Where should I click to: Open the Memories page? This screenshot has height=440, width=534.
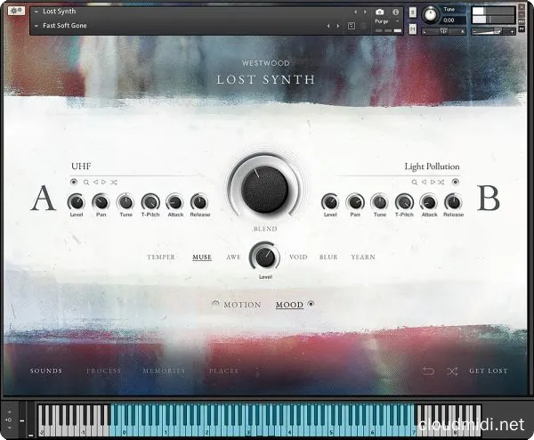[x=164, y=371]
